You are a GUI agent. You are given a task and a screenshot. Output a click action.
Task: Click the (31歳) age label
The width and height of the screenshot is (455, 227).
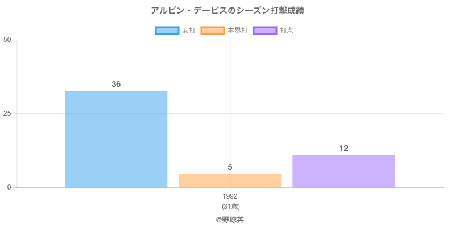click(230, 206)
